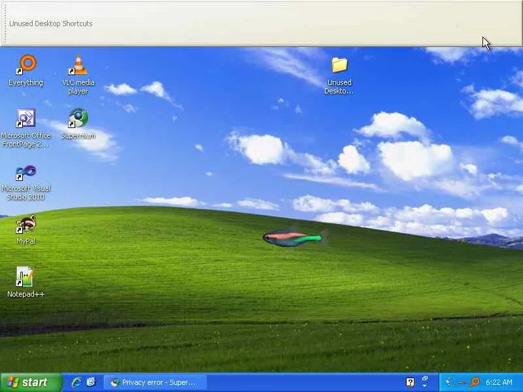Select the Supermium browser shortcut
This screenshot has width=523, height=392.
(x=78, y=123)
